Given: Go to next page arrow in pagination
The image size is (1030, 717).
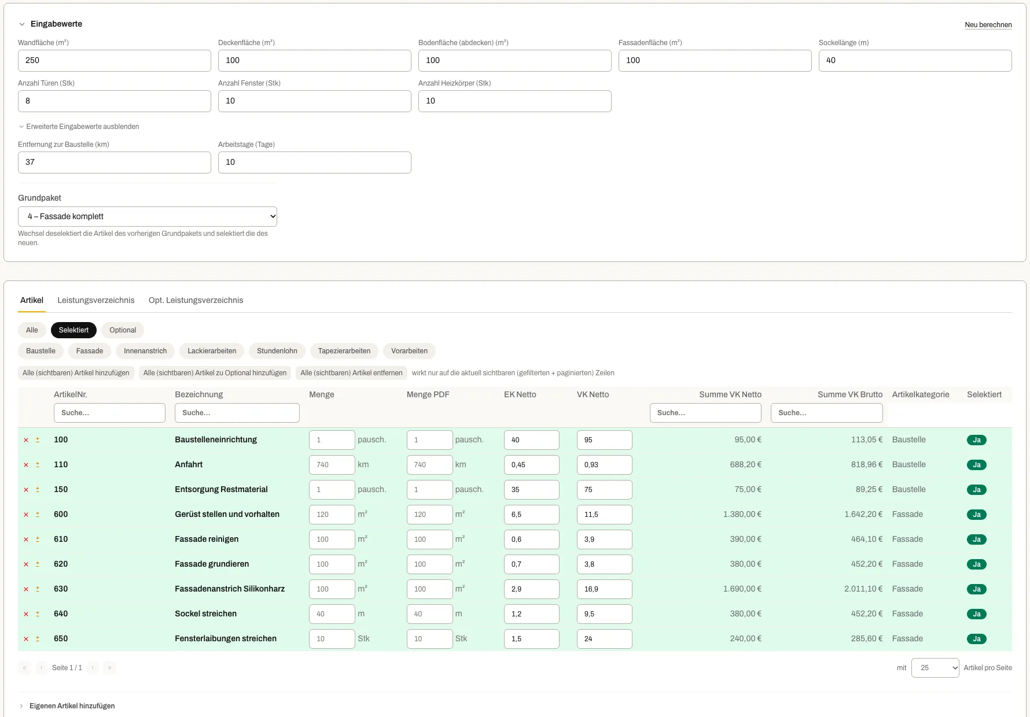Looking at the screenshot, I should (93, 668).
